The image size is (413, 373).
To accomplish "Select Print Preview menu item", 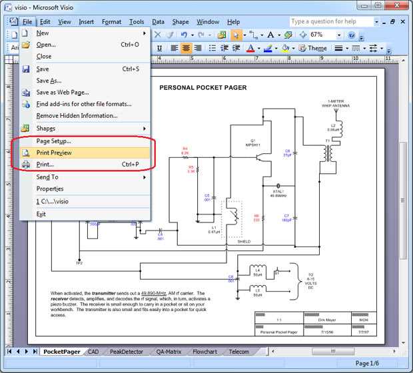I will click(x=85, y=153).
